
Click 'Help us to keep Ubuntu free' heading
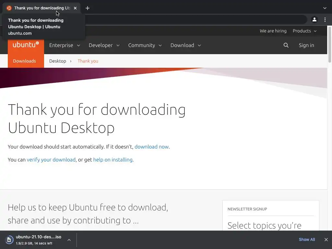[88, 214]
